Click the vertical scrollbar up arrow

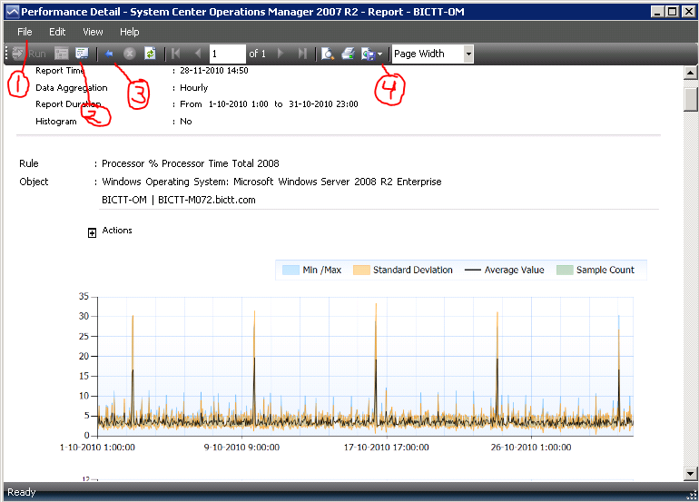(x=690, y=73)
